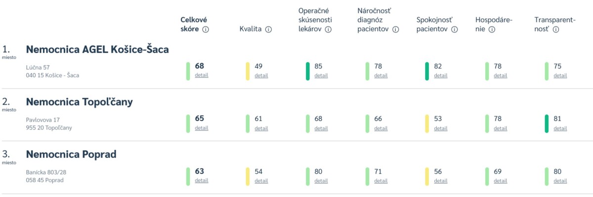Click dark green bar for Košice-Šaca score 85
The height and width of the screenshot is (197, 593).
coord(308,71)
